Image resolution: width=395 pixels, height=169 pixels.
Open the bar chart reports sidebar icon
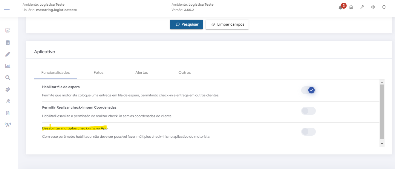click(8, 66)
